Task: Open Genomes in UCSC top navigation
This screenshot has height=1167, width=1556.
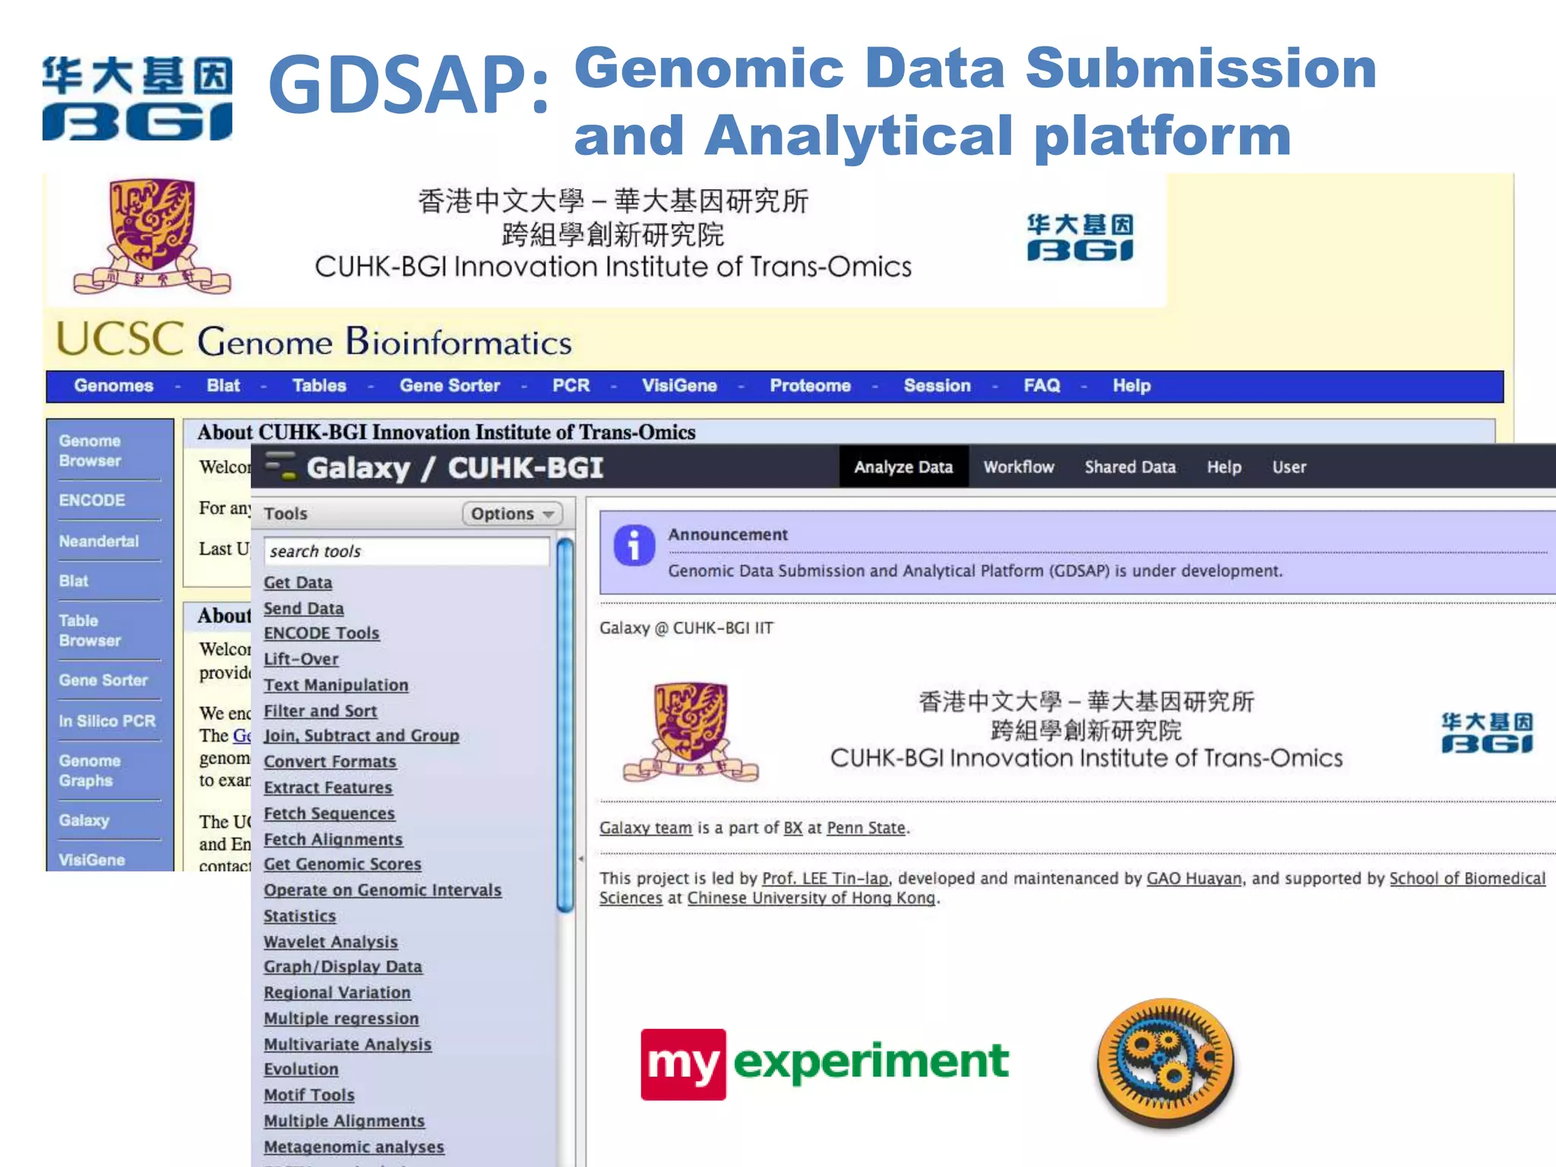Action: (114, 386)
